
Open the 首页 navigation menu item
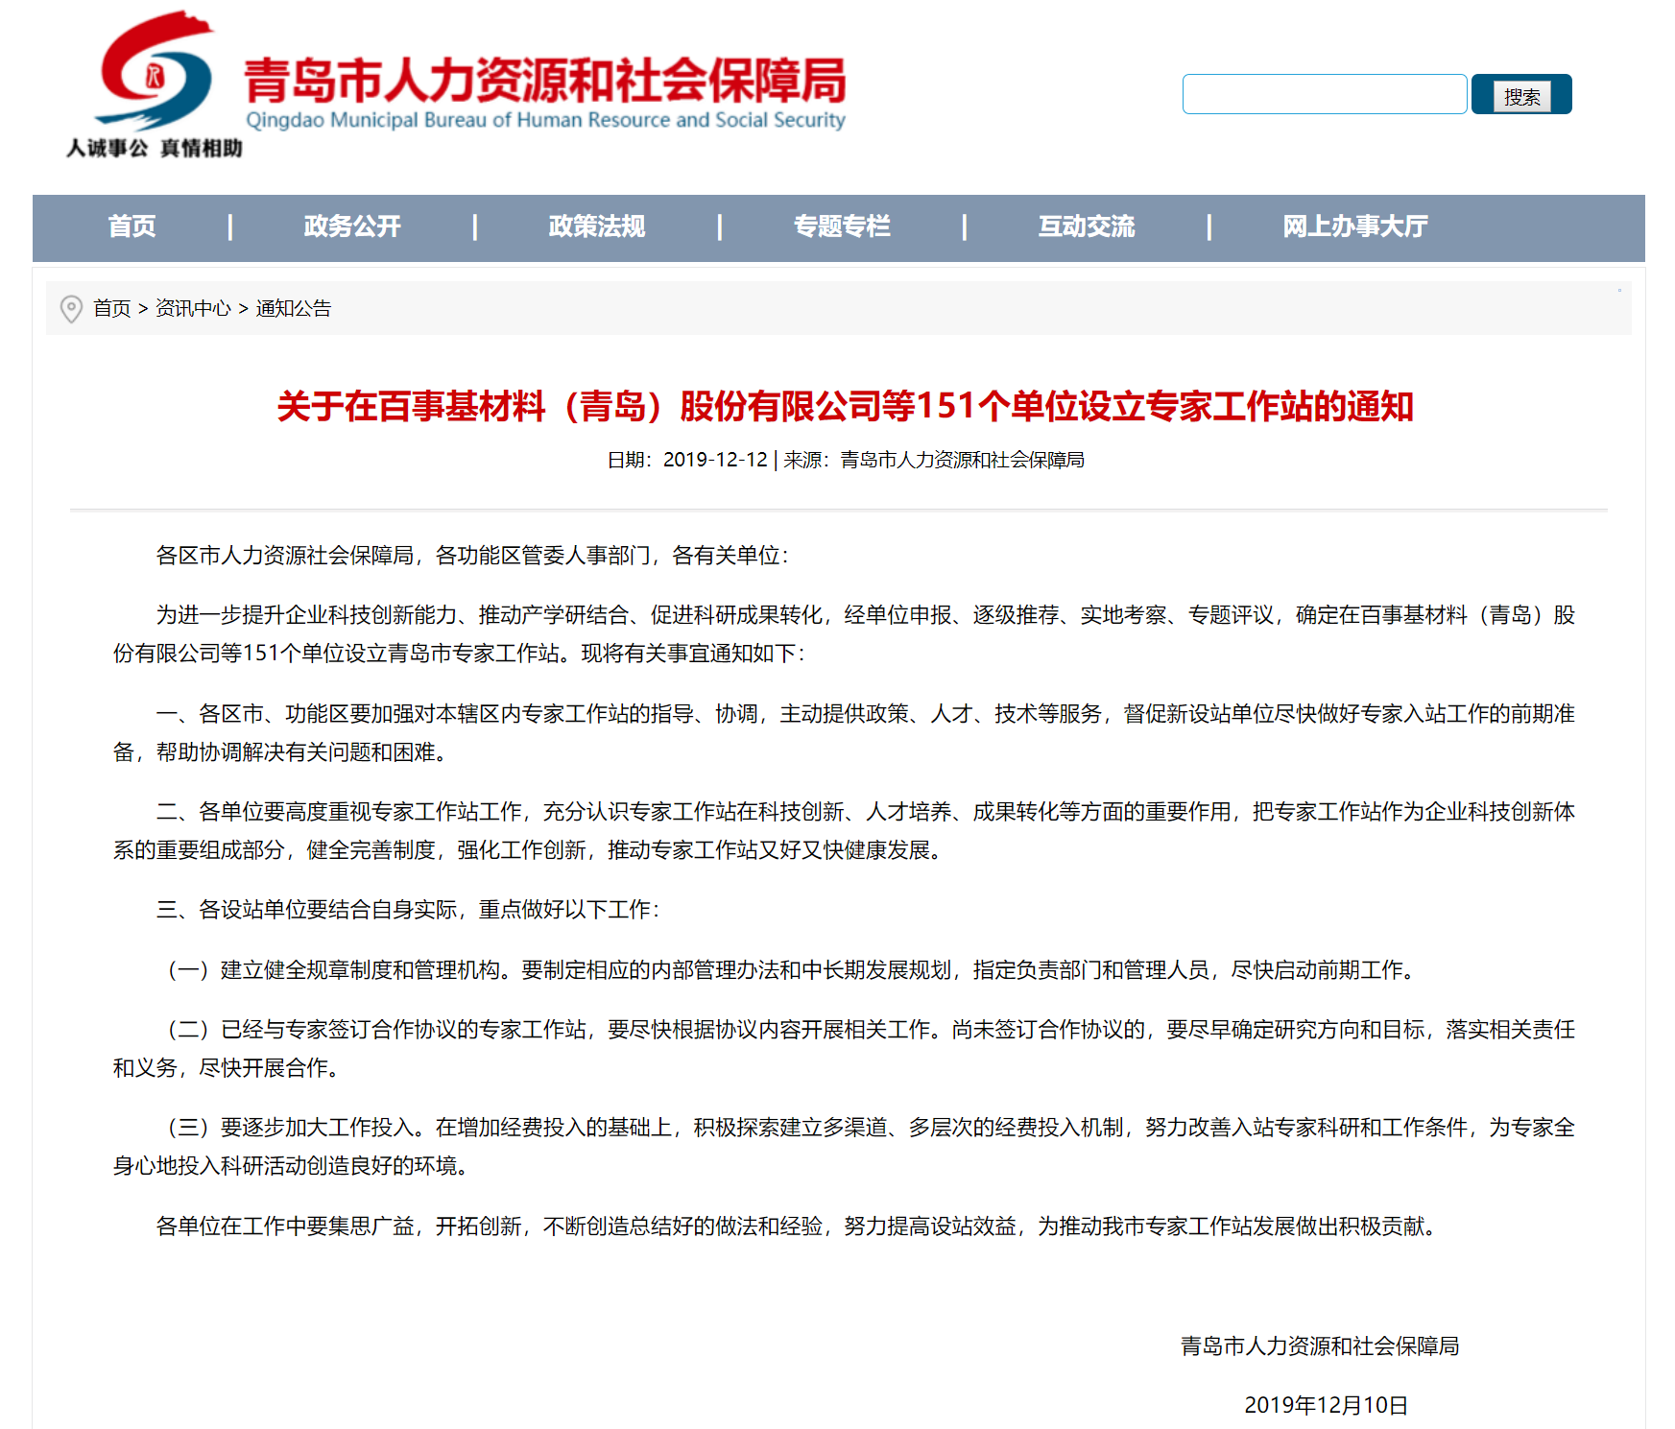(132, 226)
